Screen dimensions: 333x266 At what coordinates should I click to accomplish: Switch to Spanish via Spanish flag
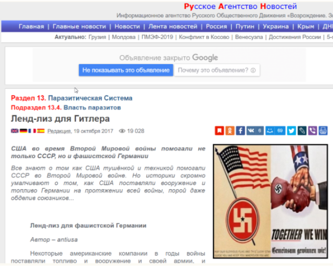41,131
